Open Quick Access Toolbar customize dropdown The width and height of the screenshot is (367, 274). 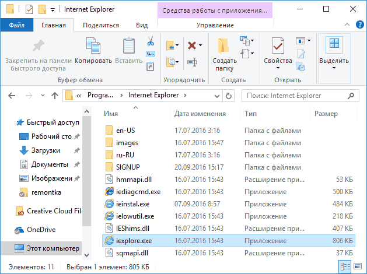coord(53,10)
